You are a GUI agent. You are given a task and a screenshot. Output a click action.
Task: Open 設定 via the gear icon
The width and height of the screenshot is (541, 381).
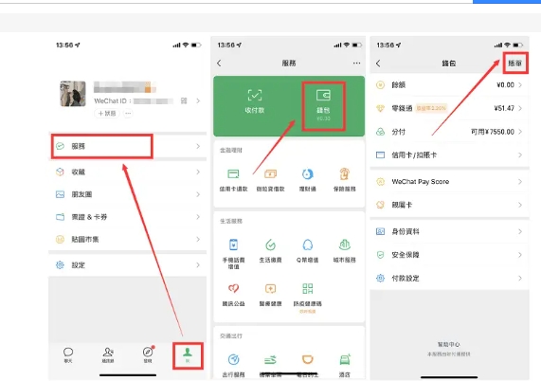(60, 265)
